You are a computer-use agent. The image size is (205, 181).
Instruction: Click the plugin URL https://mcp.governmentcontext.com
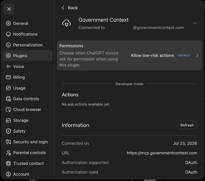coord(162,153)
